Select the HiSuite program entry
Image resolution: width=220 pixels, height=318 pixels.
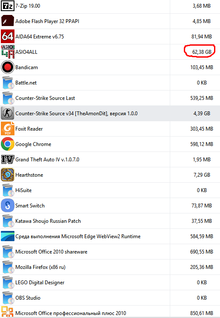point(110,190)
